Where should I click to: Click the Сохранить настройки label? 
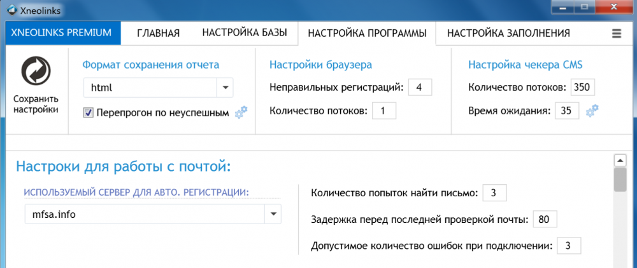tap(36, 104)
